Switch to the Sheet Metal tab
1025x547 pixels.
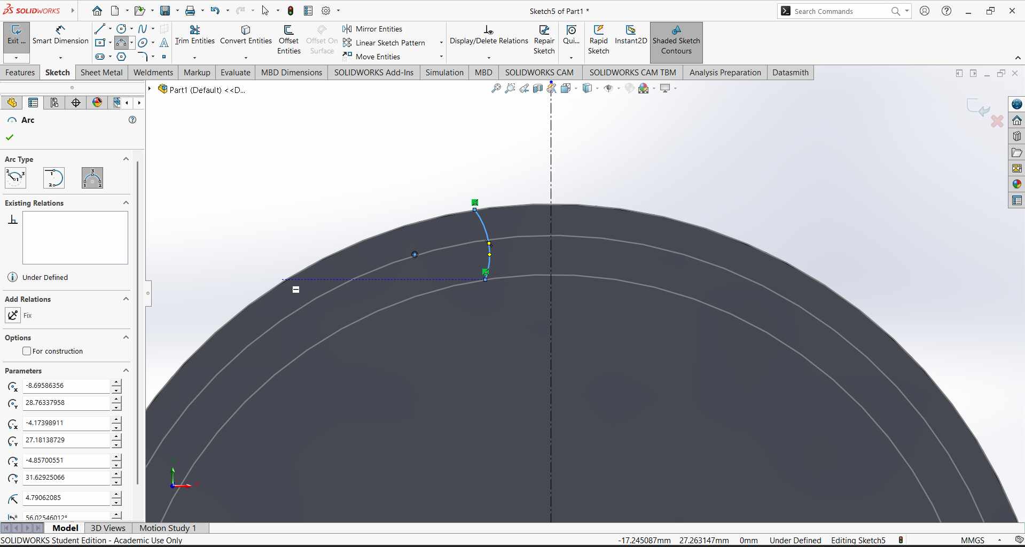[x=101, y=73]
